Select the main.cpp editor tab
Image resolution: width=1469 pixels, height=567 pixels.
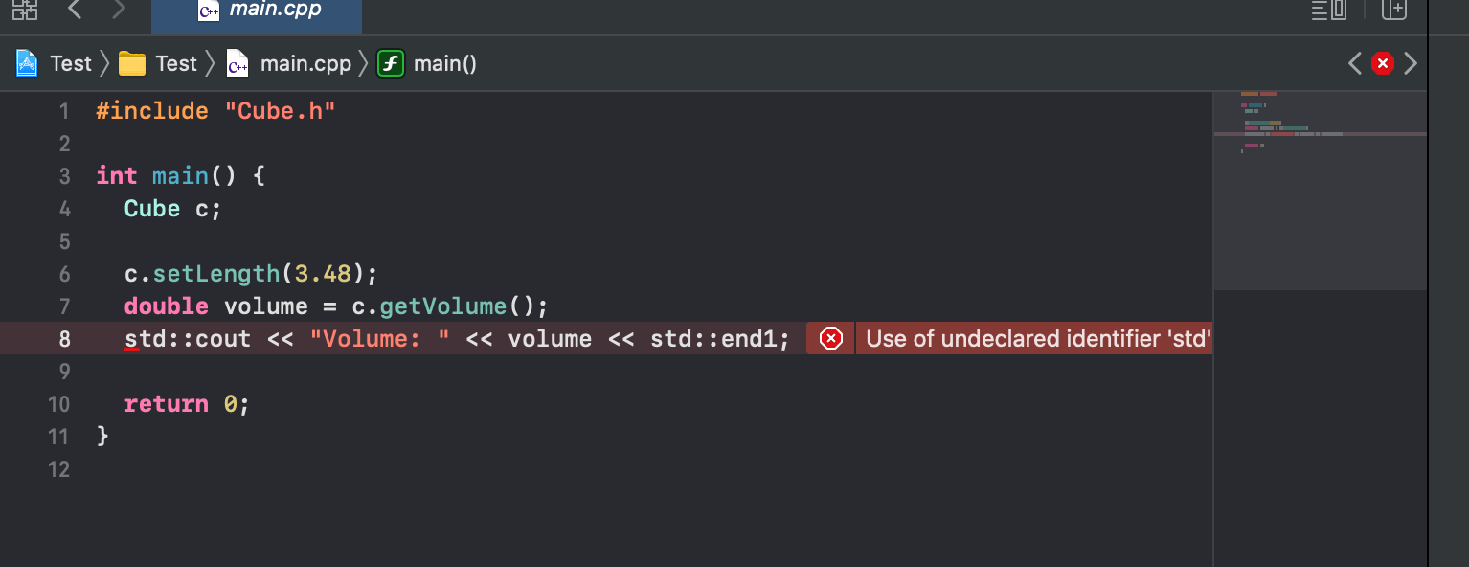(x=278, y=12)
